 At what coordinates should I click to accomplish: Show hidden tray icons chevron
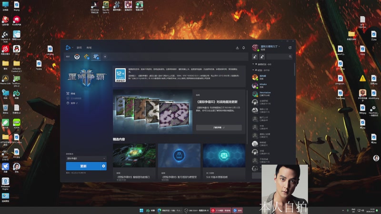point(343,210)
